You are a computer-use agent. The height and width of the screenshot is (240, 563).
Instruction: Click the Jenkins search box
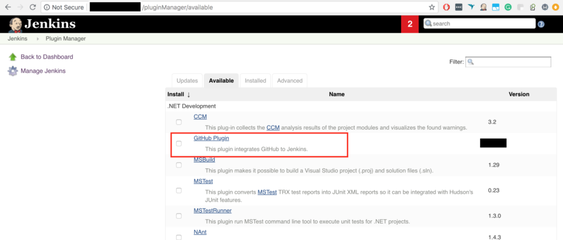point(480,23)
